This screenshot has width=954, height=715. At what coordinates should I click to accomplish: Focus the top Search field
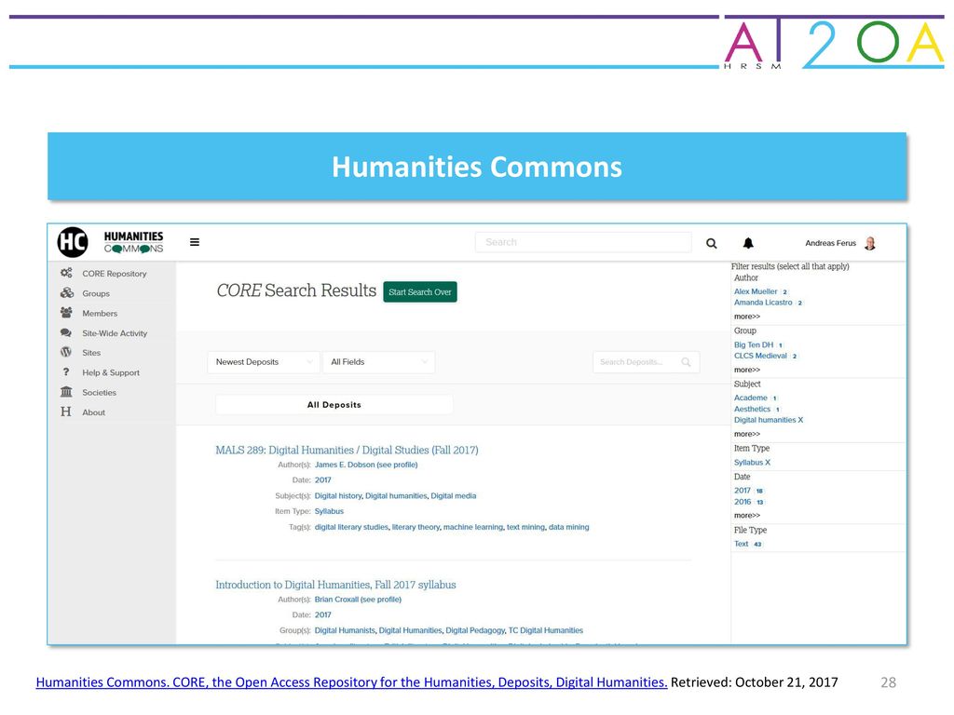coord(583,242)
